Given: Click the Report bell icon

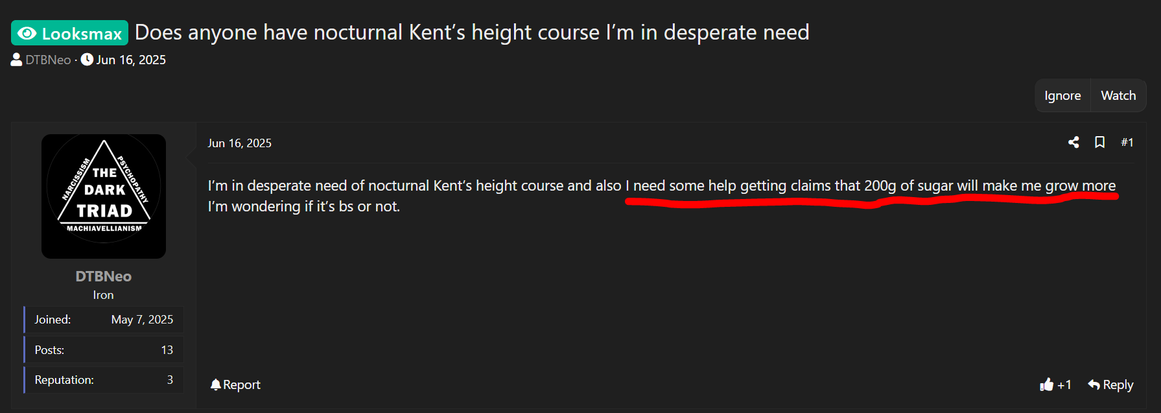Looking at the screenshot, I should tap(216, 384).
